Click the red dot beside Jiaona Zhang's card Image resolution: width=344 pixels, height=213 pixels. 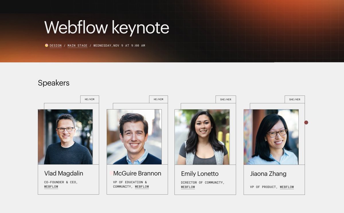tap(306, 122)
